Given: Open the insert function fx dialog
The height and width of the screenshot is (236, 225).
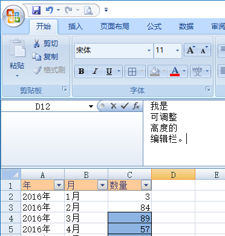Looking at the screenshot, I should [x=136, y=106].
